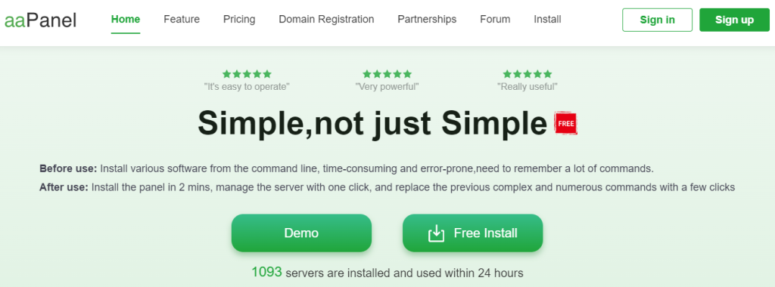The height and width of the screenshot is (287, 775).
Task: Click the "Simple,not just Simple" heading
Action: click(x=372, y=123)
